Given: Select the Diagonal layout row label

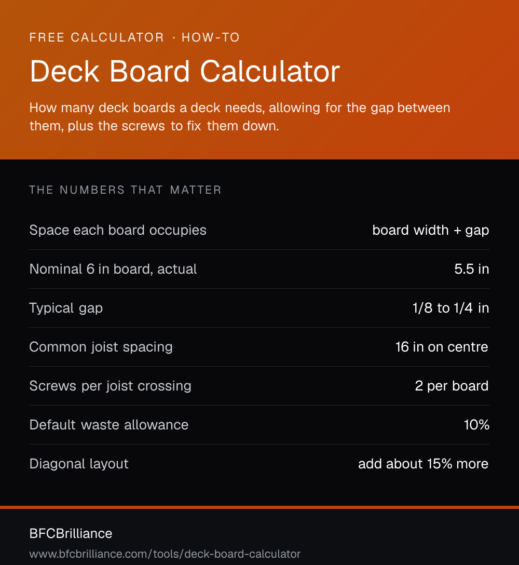Looking at the screenshot, I should 79,464.
